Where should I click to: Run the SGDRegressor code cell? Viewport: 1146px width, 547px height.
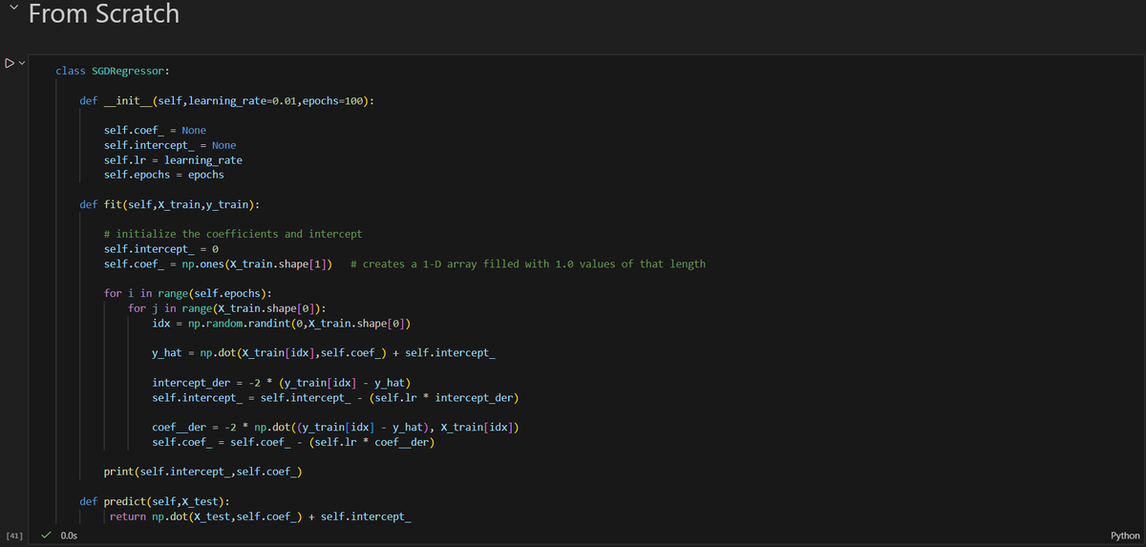8,64
